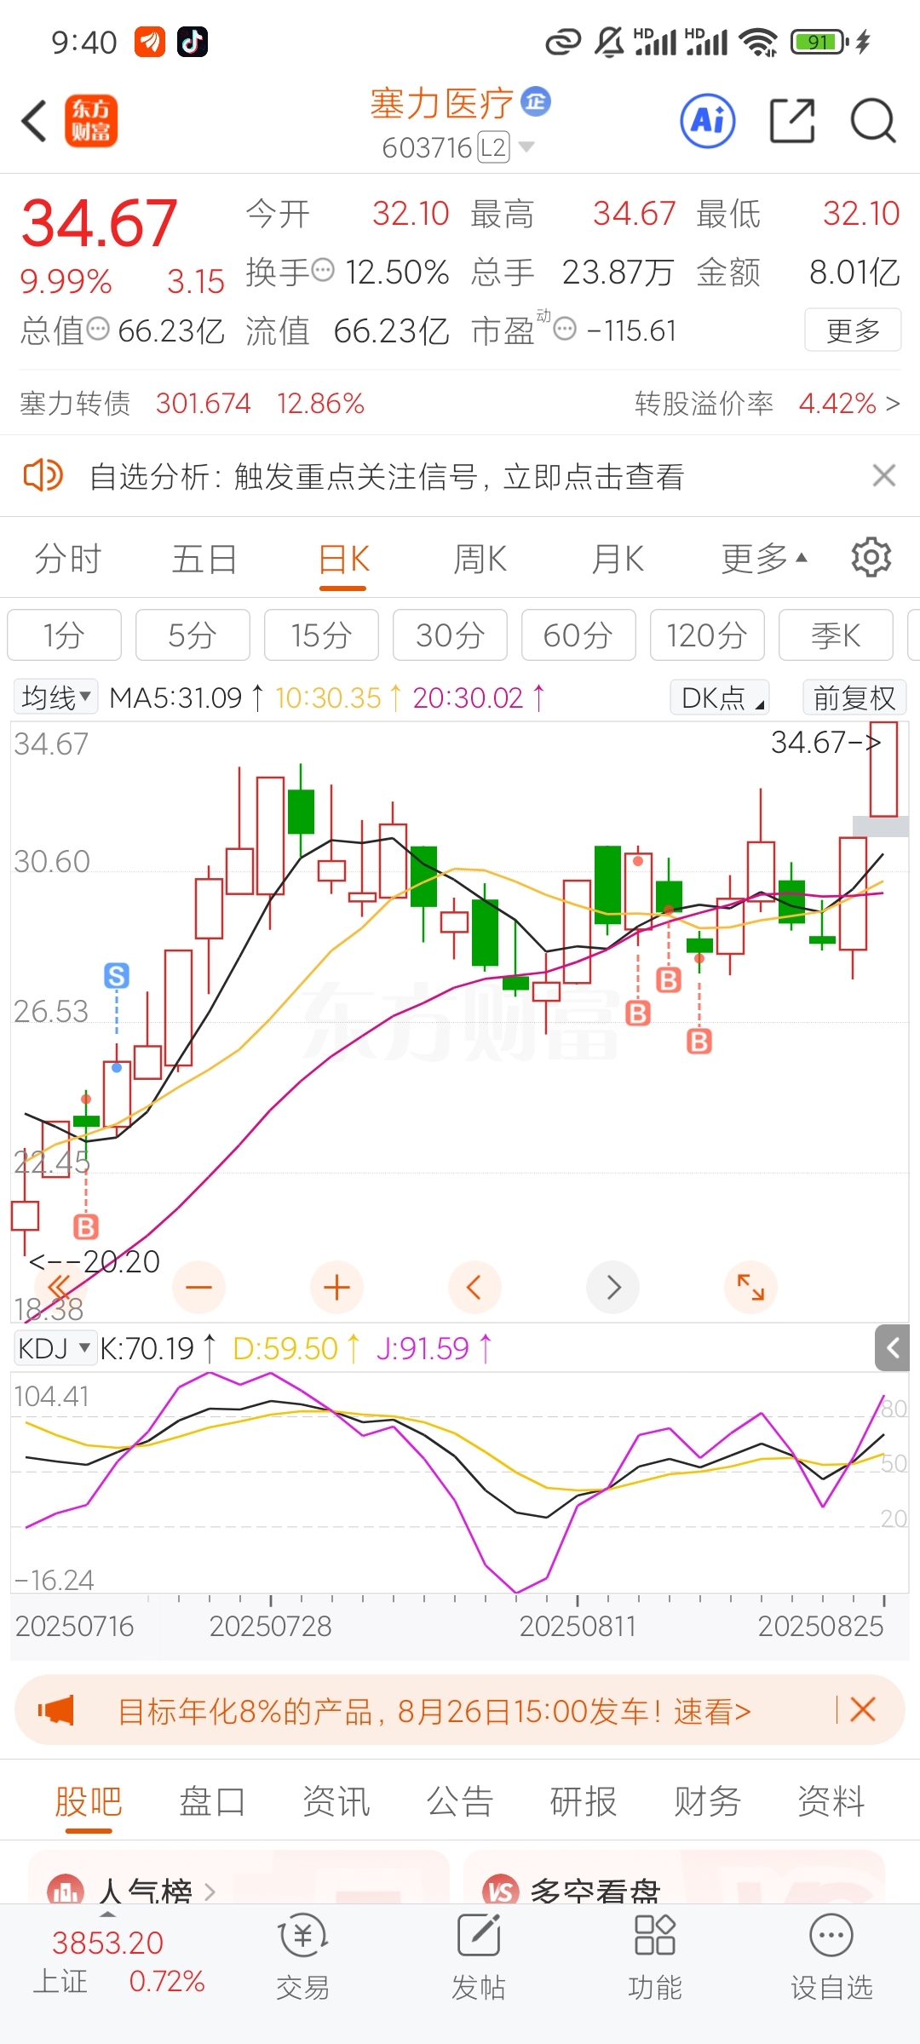Viewport: 920px width, 2044px height.
Task: Zoom in chart with plus button
Action: [x=336, y=1287]
